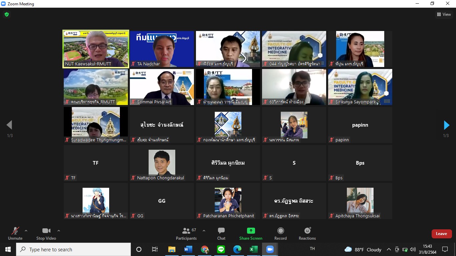This screenshot has width=456, height=256.
Task: Go to next page of participants
Action: [446, 125]
